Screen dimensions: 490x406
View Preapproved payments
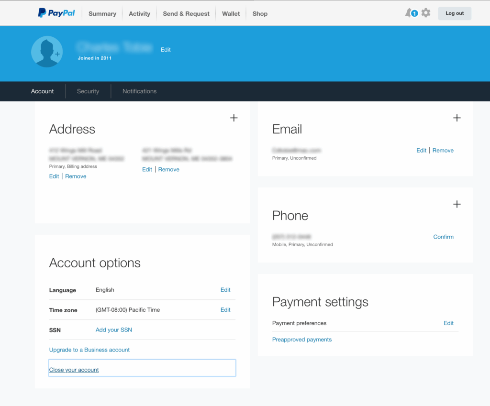coord(301,340)
